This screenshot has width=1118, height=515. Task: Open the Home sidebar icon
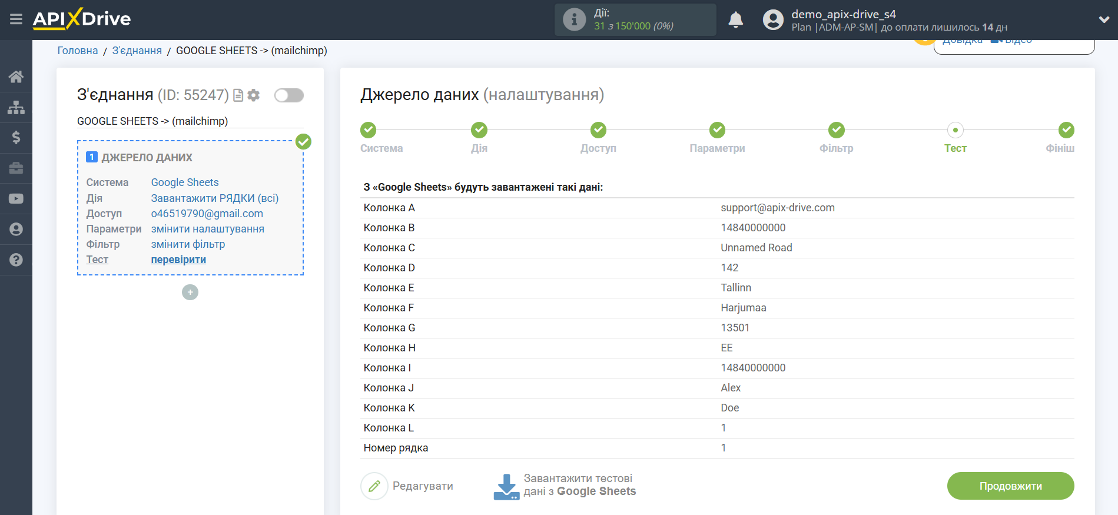click(16, 77)
